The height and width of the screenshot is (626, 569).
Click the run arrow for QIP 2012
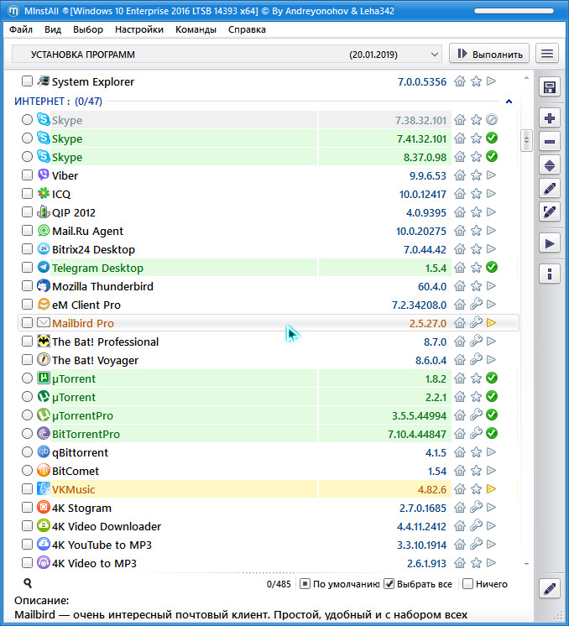point(492,212)
